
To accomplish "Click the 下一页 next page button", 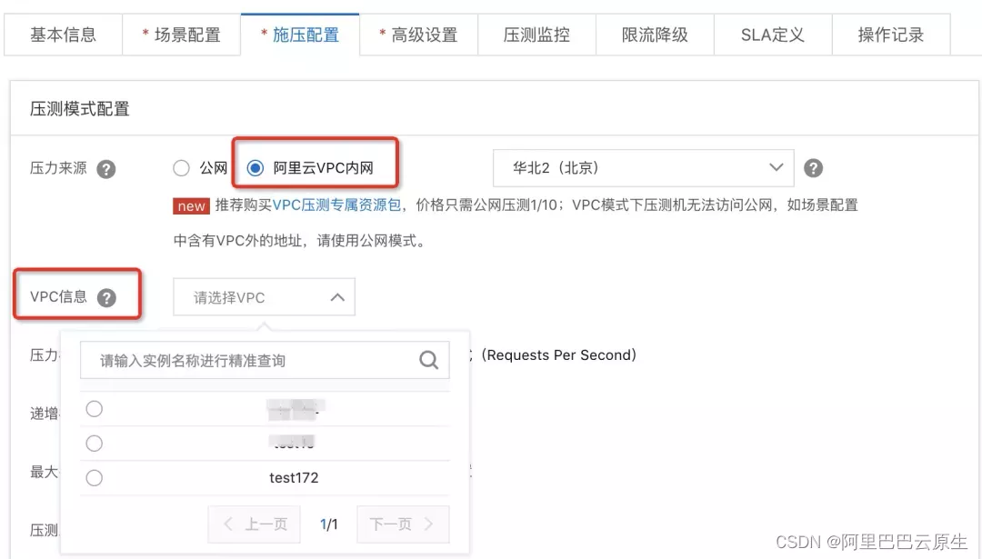I will point(403,524).
